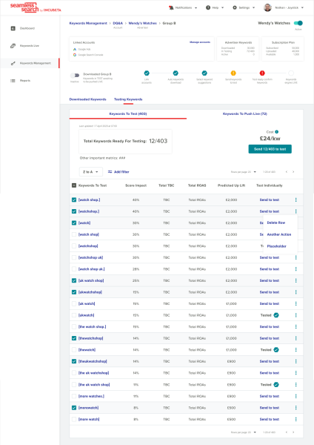Screen dimensions: 314x445
Task: Click the orange send keywords step icon
Action: coord(233,73)
